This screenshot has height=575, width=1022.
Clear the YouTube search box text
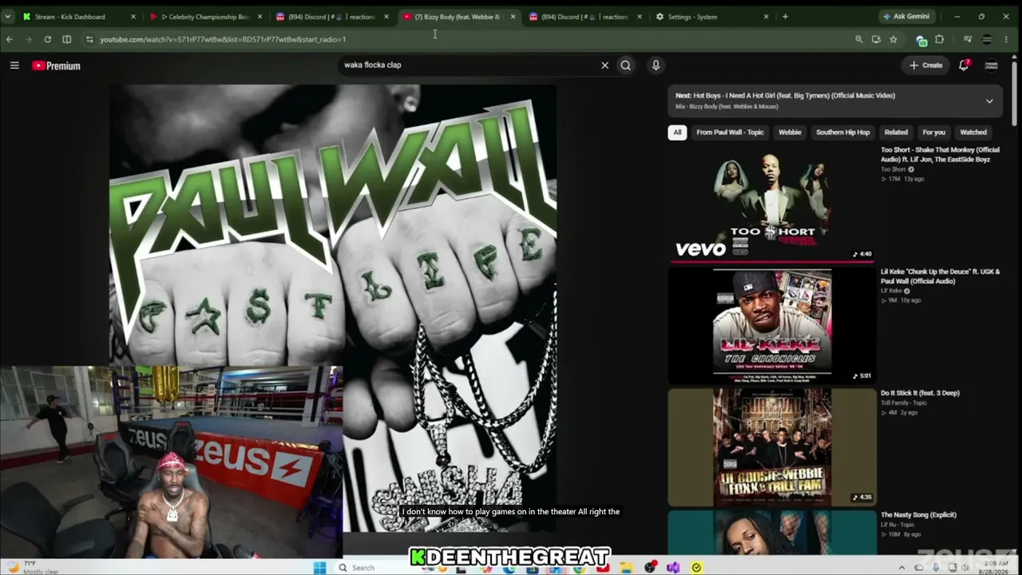[604, 65]
